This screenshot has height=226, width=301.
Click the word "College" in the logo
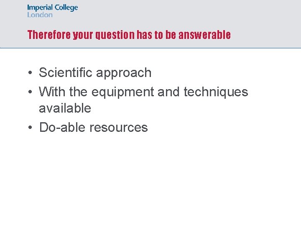click(66, 8)
